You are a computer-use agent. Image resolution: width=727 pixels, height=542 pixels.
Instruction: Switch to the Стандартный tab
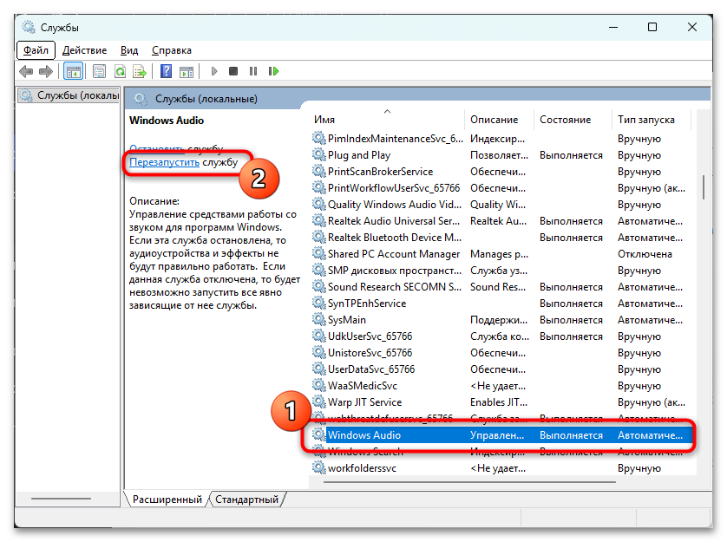246,500
